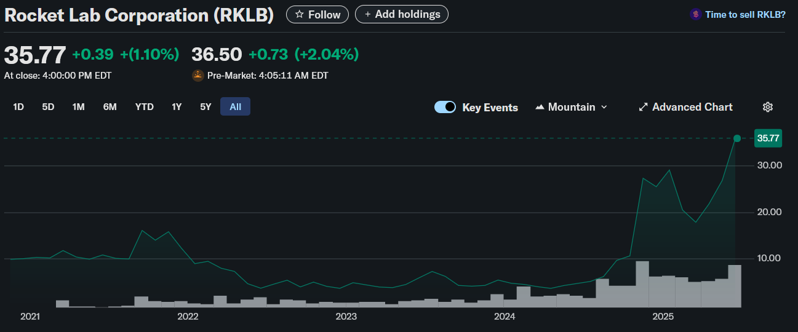The image size is (798, 332).
Task: Click the purple icon beside Time to sell RKLB
Action: (x=696, y=14)
